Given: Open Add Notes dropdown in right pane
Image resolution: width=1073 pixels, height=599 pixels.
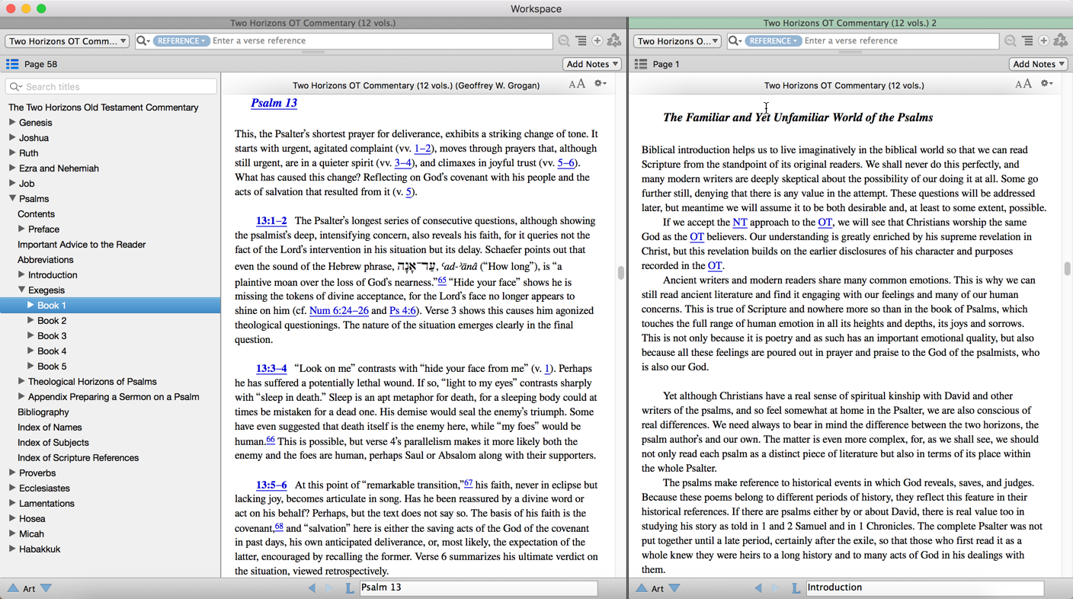Looking at the screenshot, I should (1038, 64).
